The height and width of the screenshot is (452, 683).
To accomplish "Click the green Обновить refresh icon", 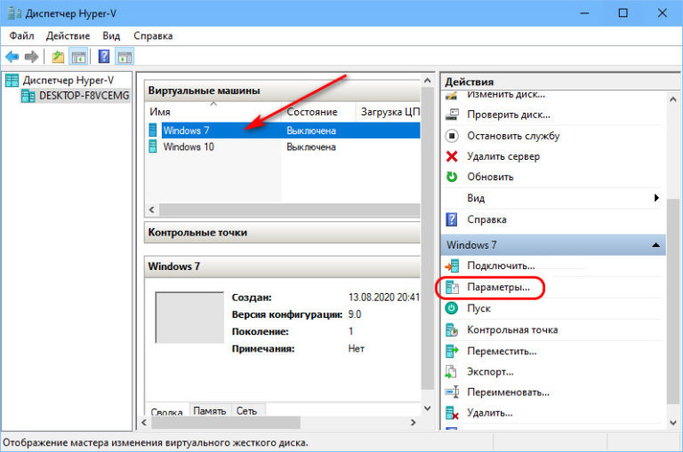I will tap(452, 177).
